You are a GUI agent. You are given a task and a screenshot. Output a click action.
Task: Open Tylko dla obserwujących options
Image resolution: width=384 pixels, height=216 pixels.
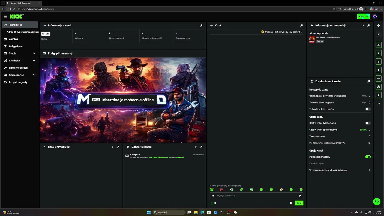(x=340, y=103)
